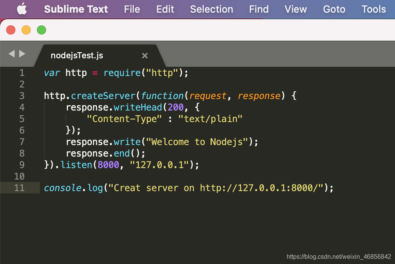Screen dimensions: 395x264
Task: Click line number 11 in gutter
Action: click(19, 188)
